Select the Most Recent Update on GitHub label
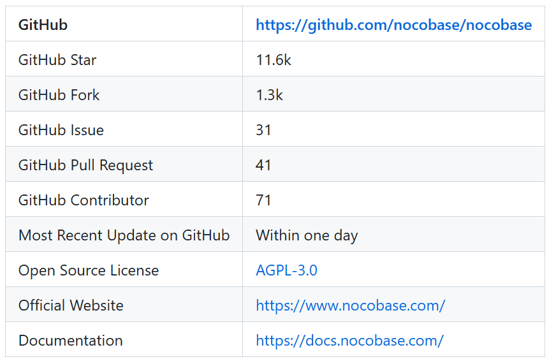Viewport: 549px width, 359px height. (x=124, y=235)
